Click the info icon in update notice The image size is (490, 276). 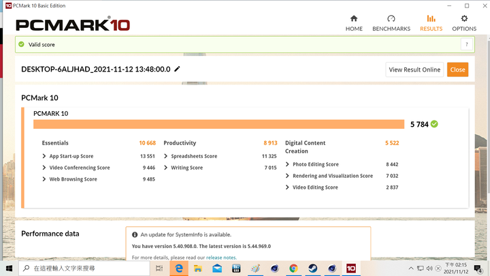tap(135, 234)
